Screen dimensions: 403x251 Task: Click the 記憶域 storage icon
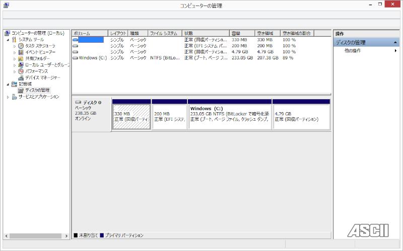(x=14, y=84)
